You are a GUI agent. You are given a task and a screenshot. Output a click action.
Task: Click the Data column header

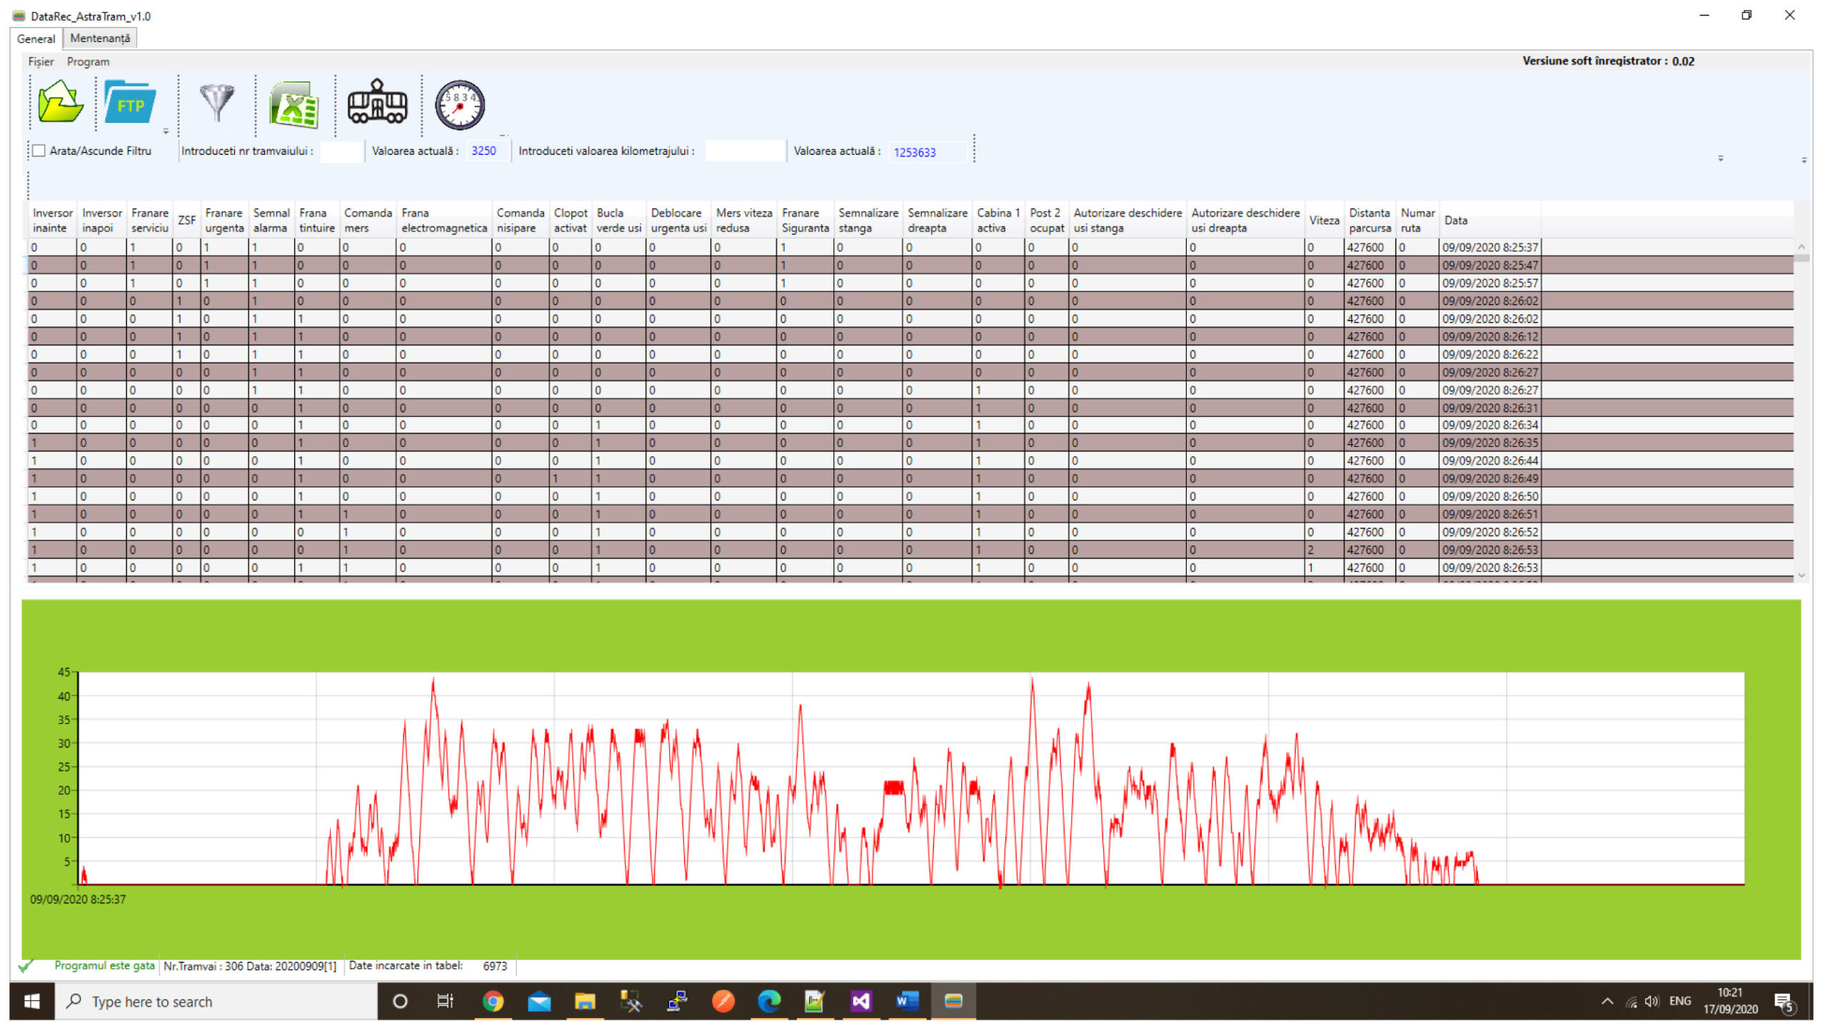(x=1490, y=220)
